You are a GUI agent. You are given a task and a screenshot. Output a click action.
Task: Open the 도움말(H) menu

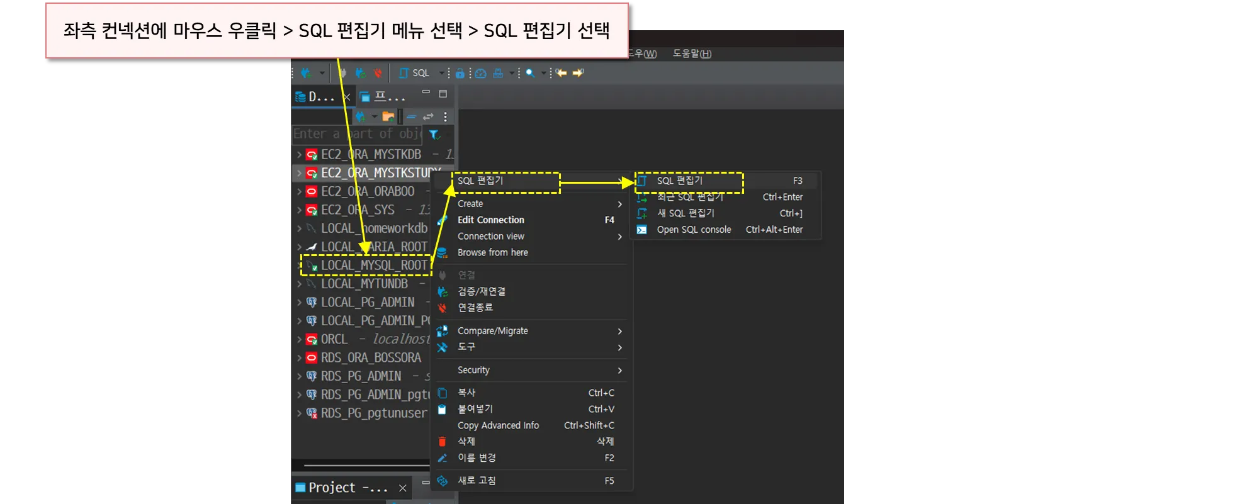tap(692, 53)
